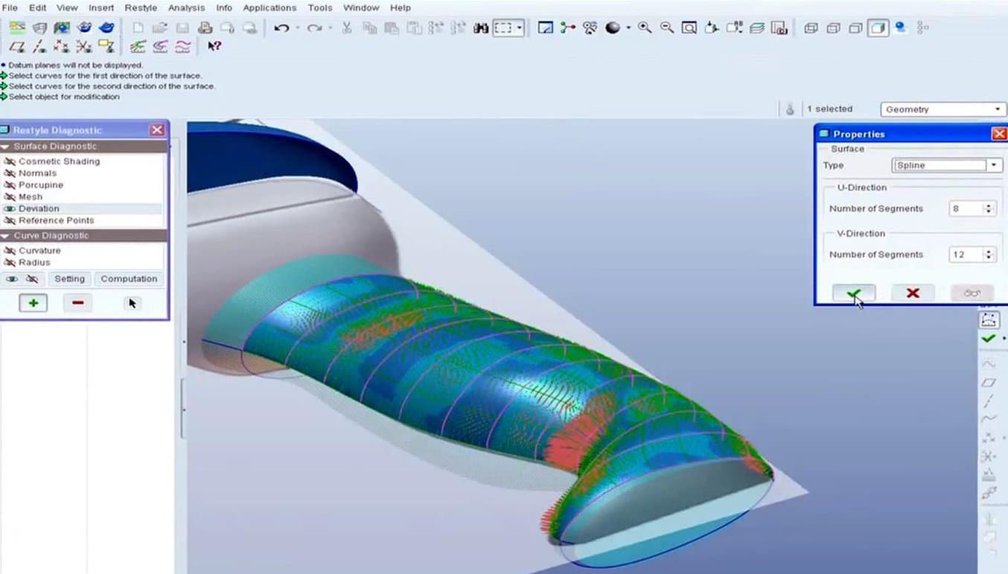1008x574 pixels.
Task: Click the green plus add button
Action: pos(33,303)
